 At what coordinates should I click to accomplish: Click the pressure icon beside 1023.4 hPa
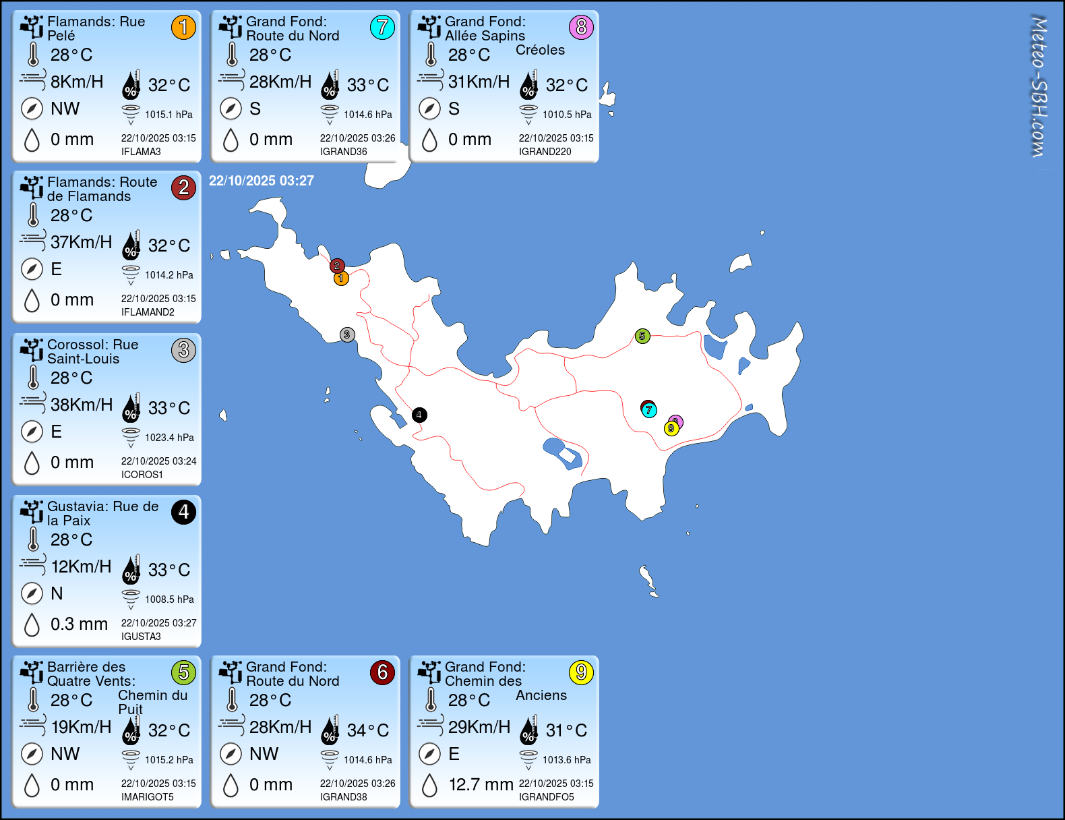click(x=131, y=437)
